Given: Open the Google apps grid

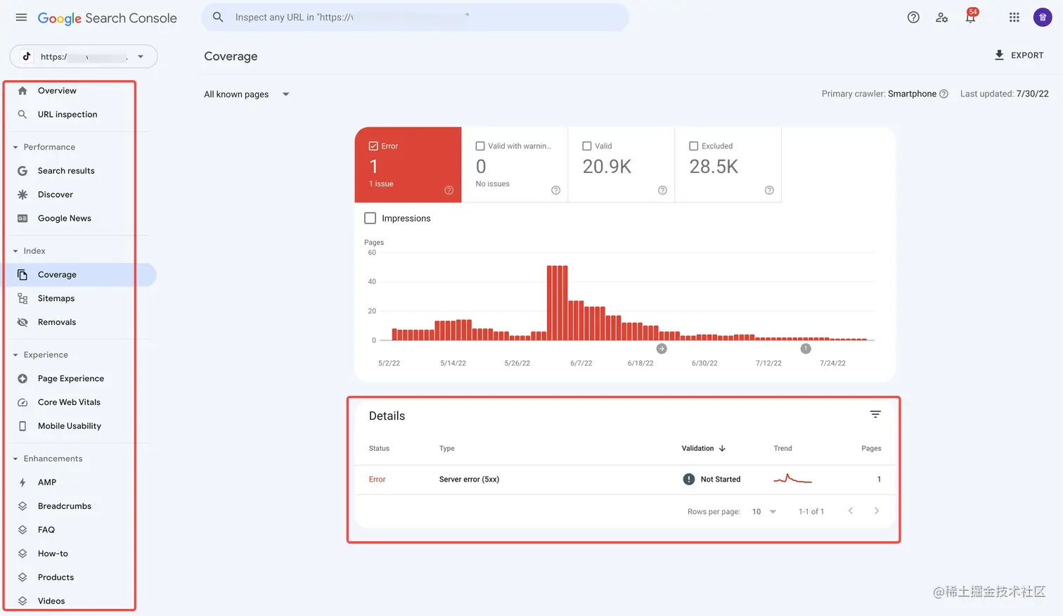Looking at the screenshot, I should click(x=1014, y=18).
